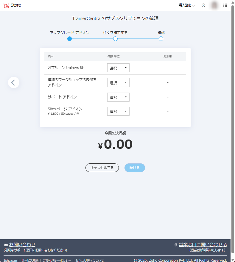The image size is (235, 262).
Task: Open the プライバシーポリシー footer link
Action: 57,260
